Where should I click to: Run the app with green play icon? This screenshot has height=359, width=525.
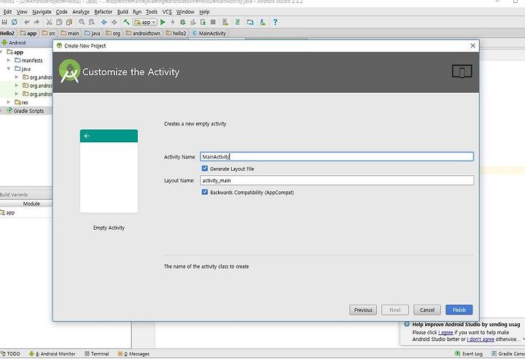click(163, 22)
